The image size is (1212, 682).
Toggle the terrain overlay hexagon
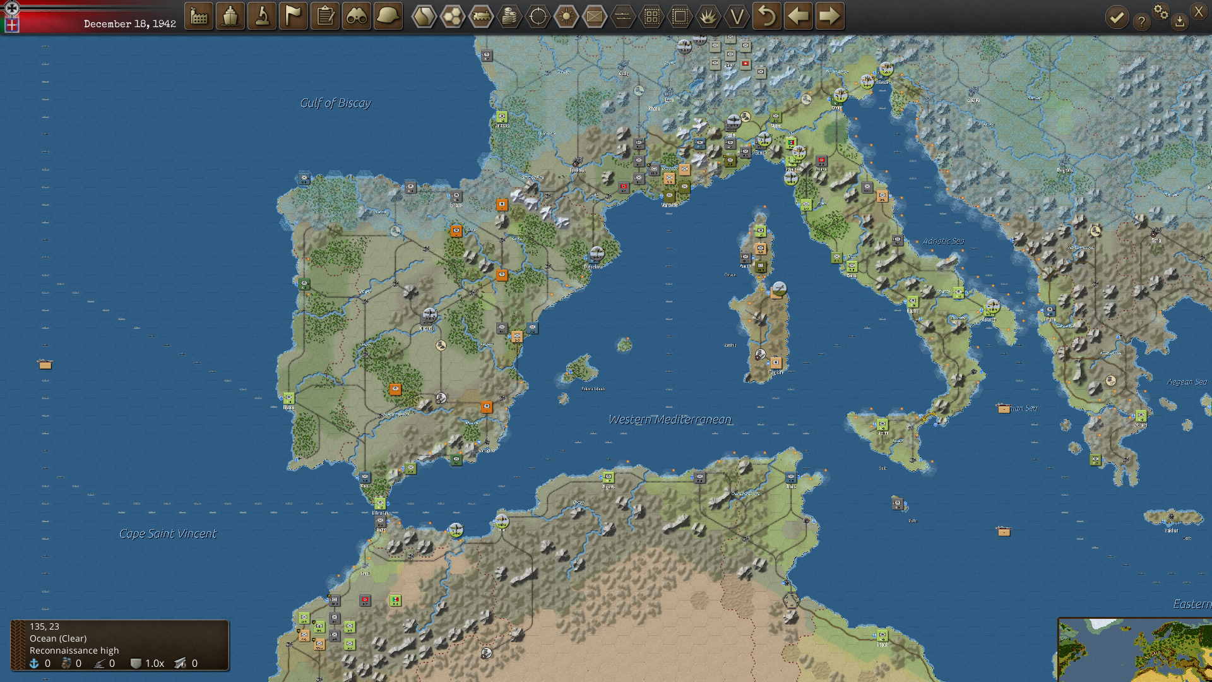[x=424, y=16]
